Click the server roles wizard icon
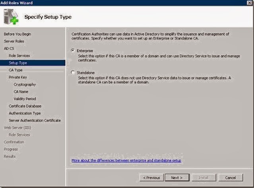 11,17
